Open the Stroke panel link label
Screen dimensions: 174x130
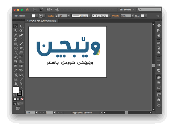50,16
